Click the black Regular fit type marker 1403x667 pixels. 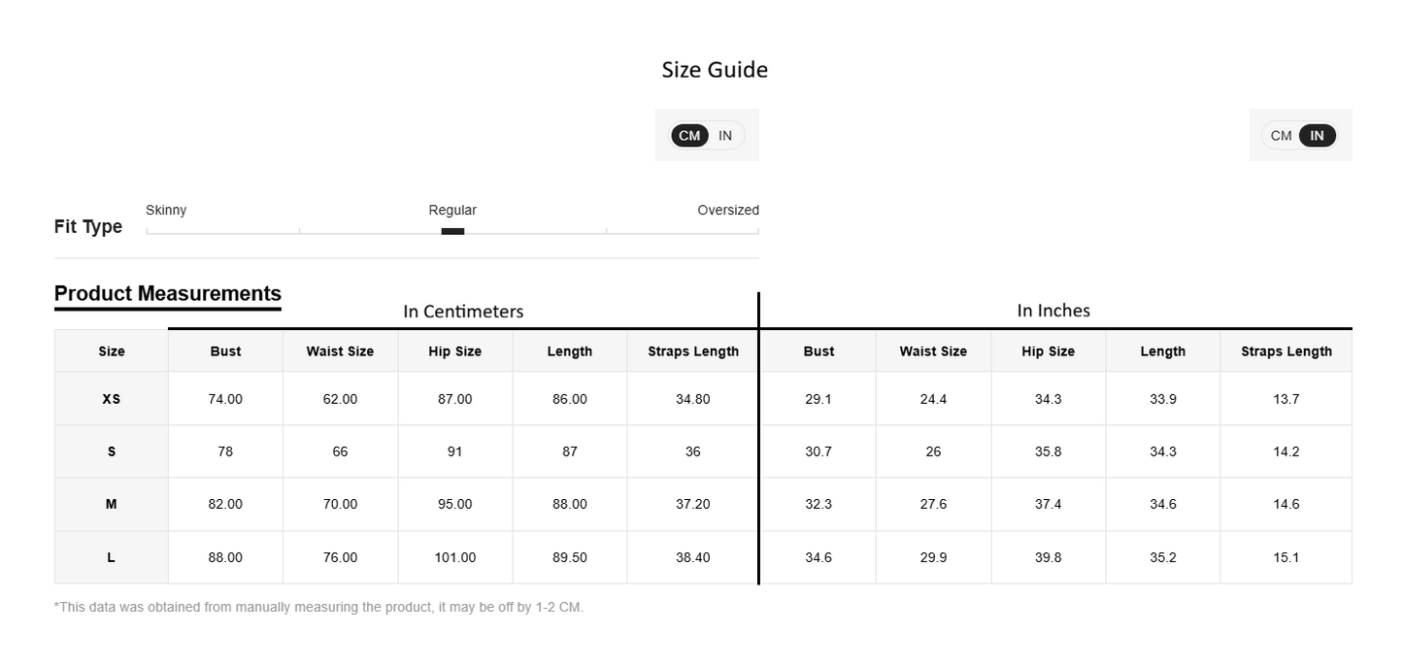[452, 231]
